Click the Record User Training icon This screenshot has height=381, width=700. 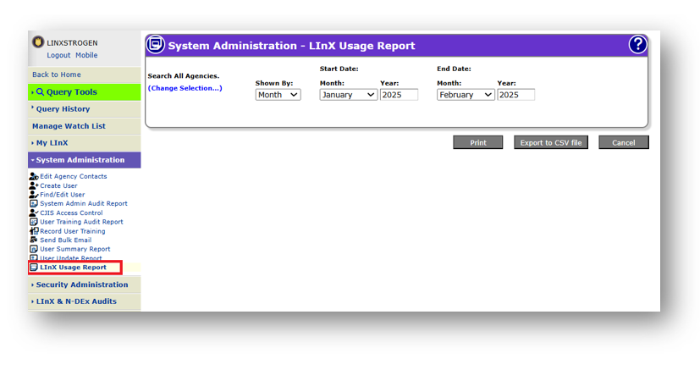pos(34,231)
